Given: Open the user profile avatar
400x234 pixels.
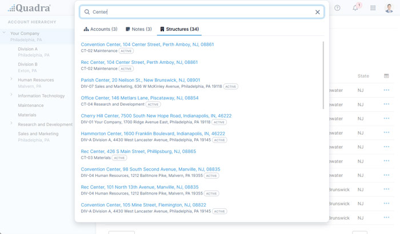Looking at the screenshot, I should point(390,8).
